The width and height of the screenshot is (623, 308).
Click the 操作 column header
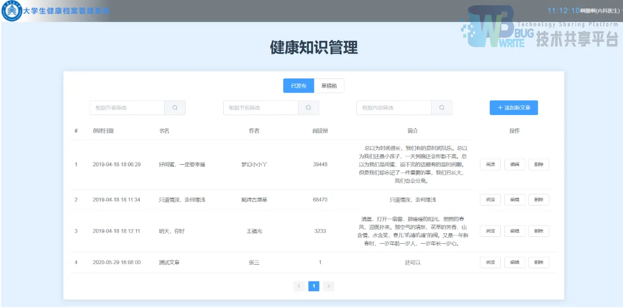(x=514, y=131)
